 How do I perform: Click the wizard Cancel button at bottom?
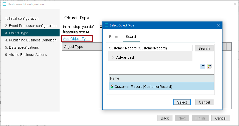tap(221, 118)
